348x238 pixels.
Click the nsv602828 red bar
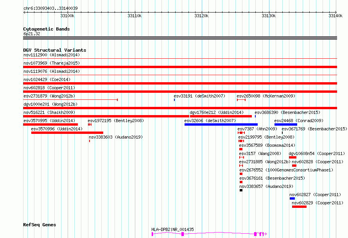click(x=294, y=166)
